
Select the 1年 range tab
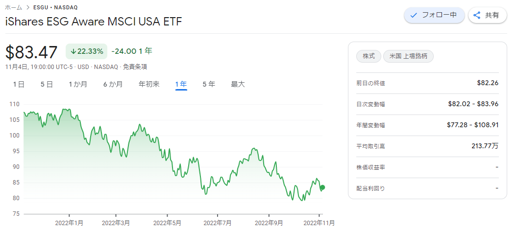181,84
